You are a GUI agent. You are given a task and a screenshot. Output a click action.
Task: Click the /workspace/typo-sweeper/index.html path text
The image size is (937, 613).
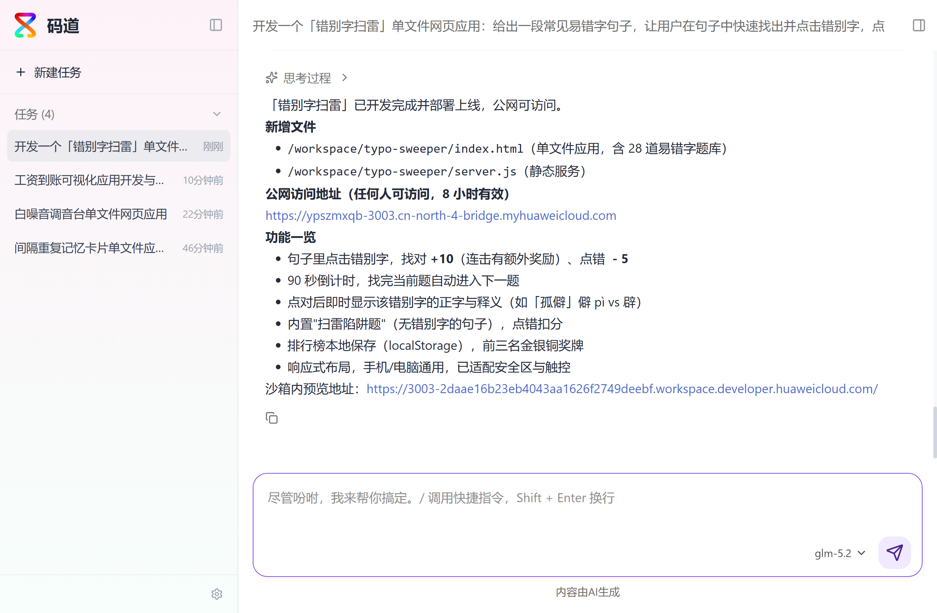tap(405, 149)
